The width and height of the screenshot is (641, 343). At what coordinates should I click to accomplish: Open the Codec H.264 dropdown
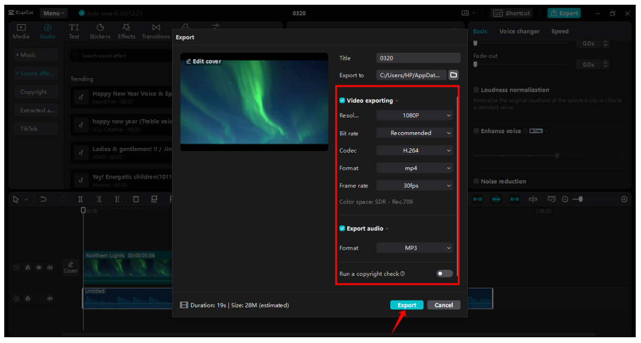[x=414, y=151]
